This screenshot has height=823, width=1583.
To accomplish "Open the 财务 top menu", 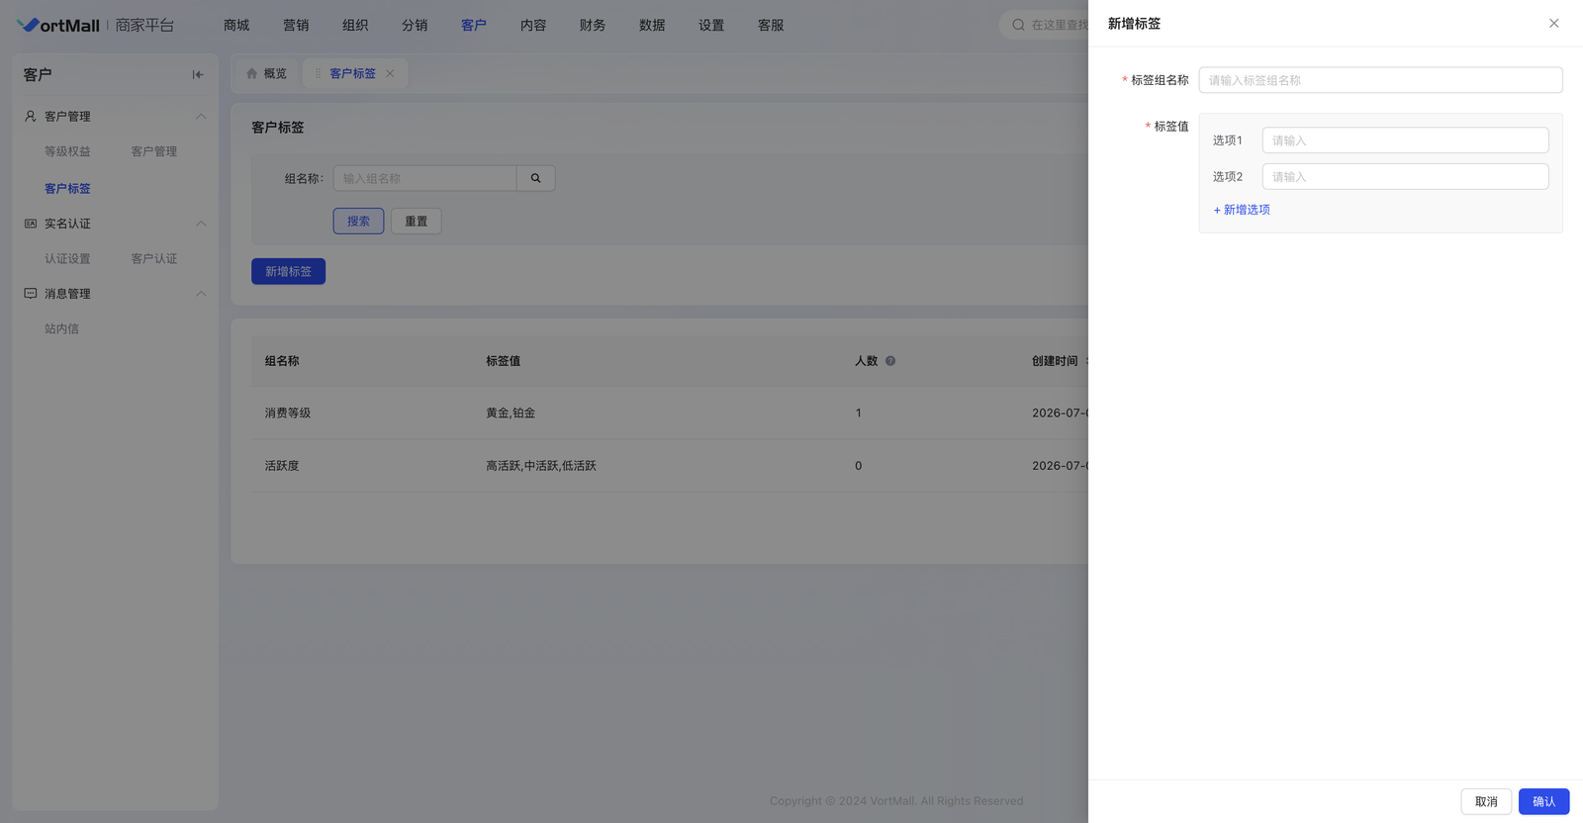I will tap(593, 25).
